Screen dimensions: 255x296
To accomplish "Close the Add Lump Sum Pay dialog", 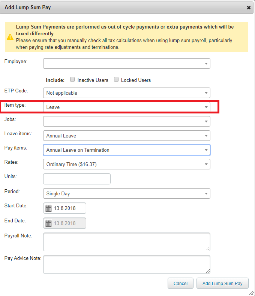I will (249, 8).
